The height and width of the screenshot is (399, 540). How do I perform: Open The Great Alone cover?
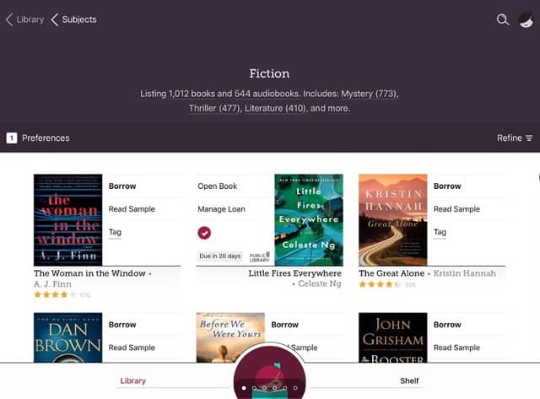click(392, 220)
